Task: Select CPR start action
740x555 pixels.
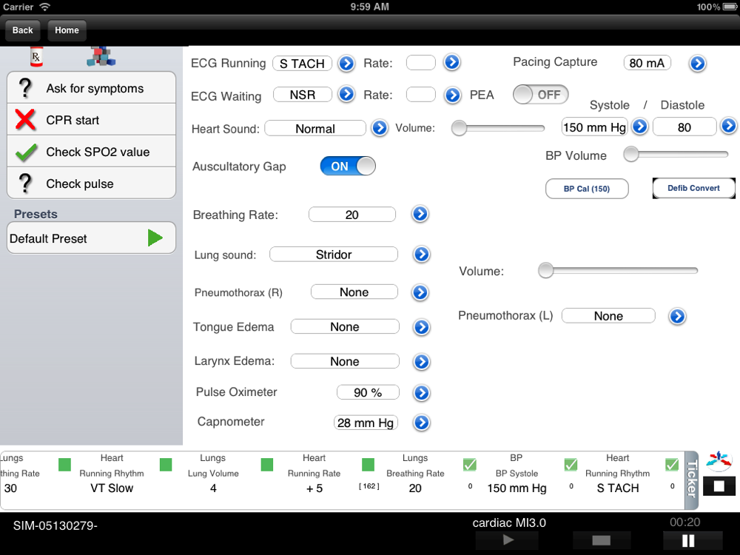Action: (x=92, y=120)
